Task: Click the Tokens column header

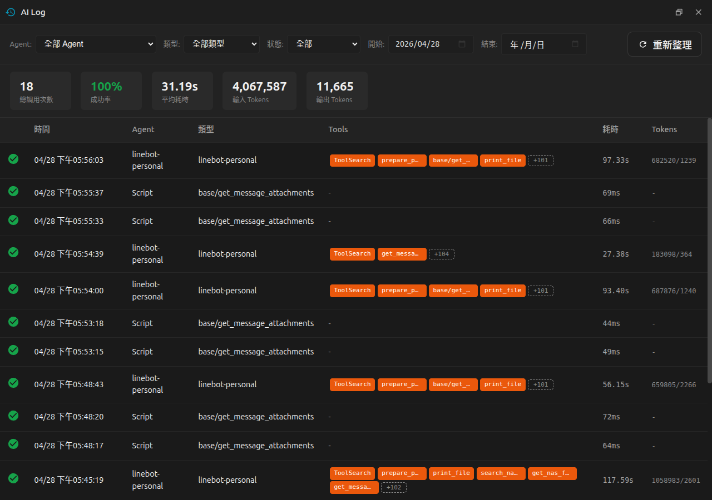Action: point(664,129)
